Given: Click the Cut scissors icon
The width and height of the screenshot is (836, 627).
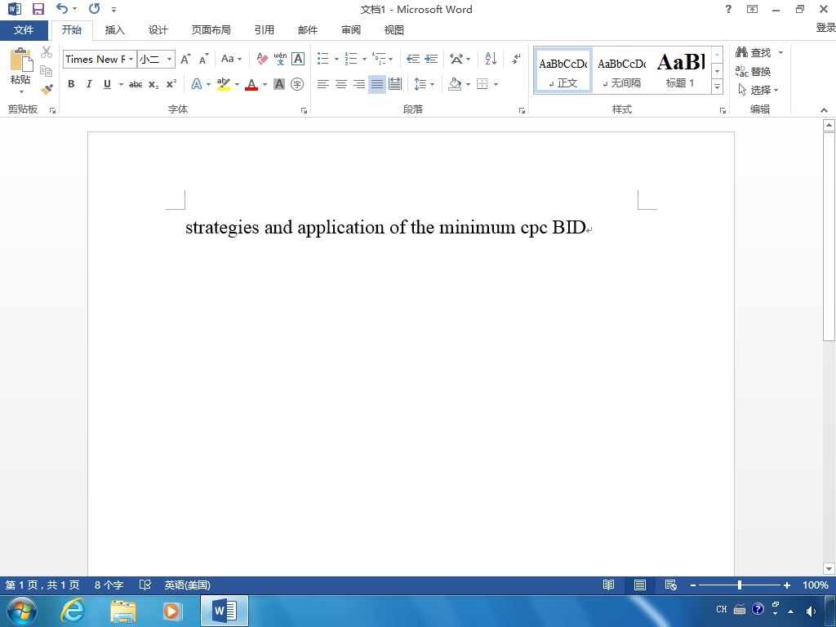Looking at the screenshot, I should (x=47, y=52).
